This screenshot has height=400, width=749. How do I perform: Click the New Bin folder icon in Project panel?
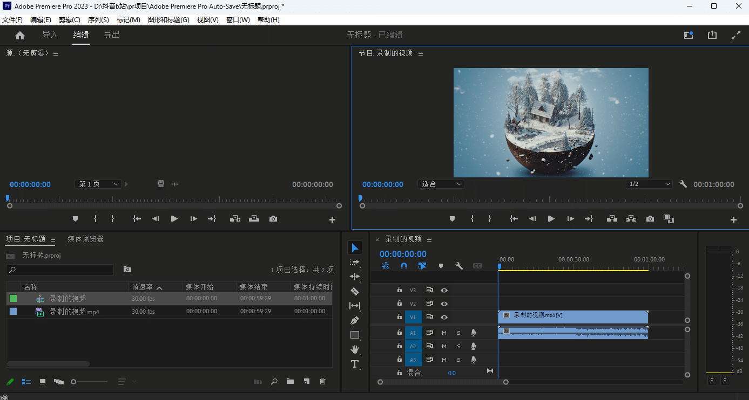pyautogui.click(x=291, y=382)
